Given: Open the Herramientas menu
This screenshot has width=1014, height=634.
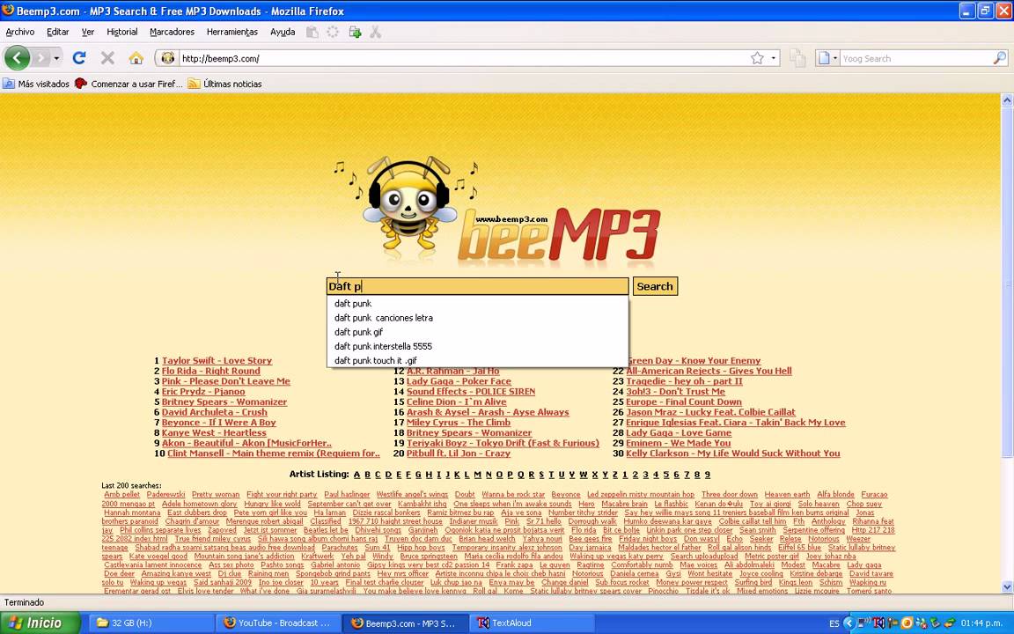Looking at the screenshot, I should pyautogui.click(x=232, y=32).
